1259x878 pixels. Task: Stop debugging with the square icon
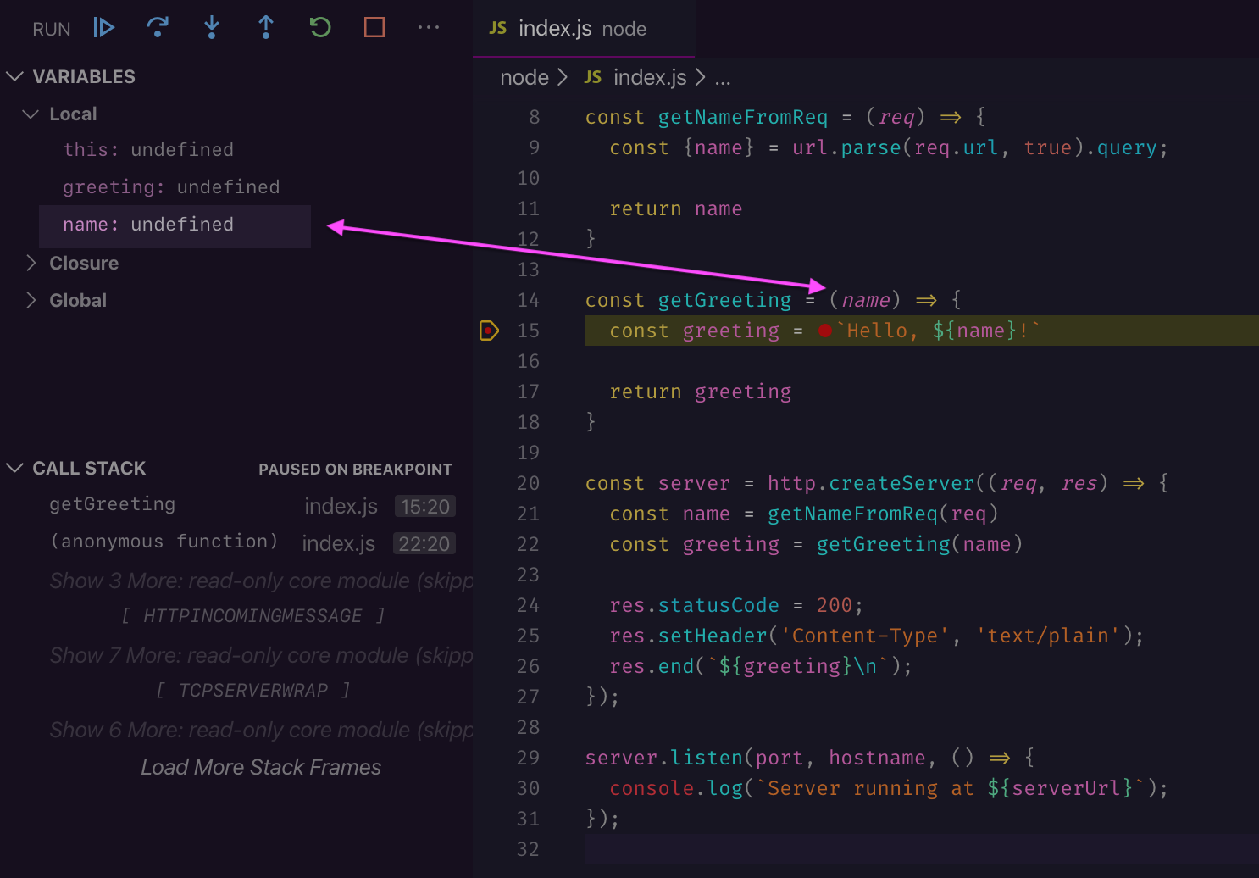pyautogui.click(x=374, y=28)
